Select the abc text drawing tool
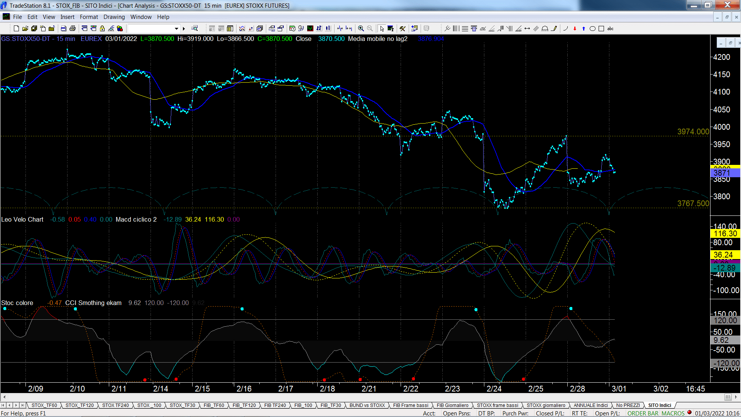This screenshot has height=417, width=741. (610, 29)
